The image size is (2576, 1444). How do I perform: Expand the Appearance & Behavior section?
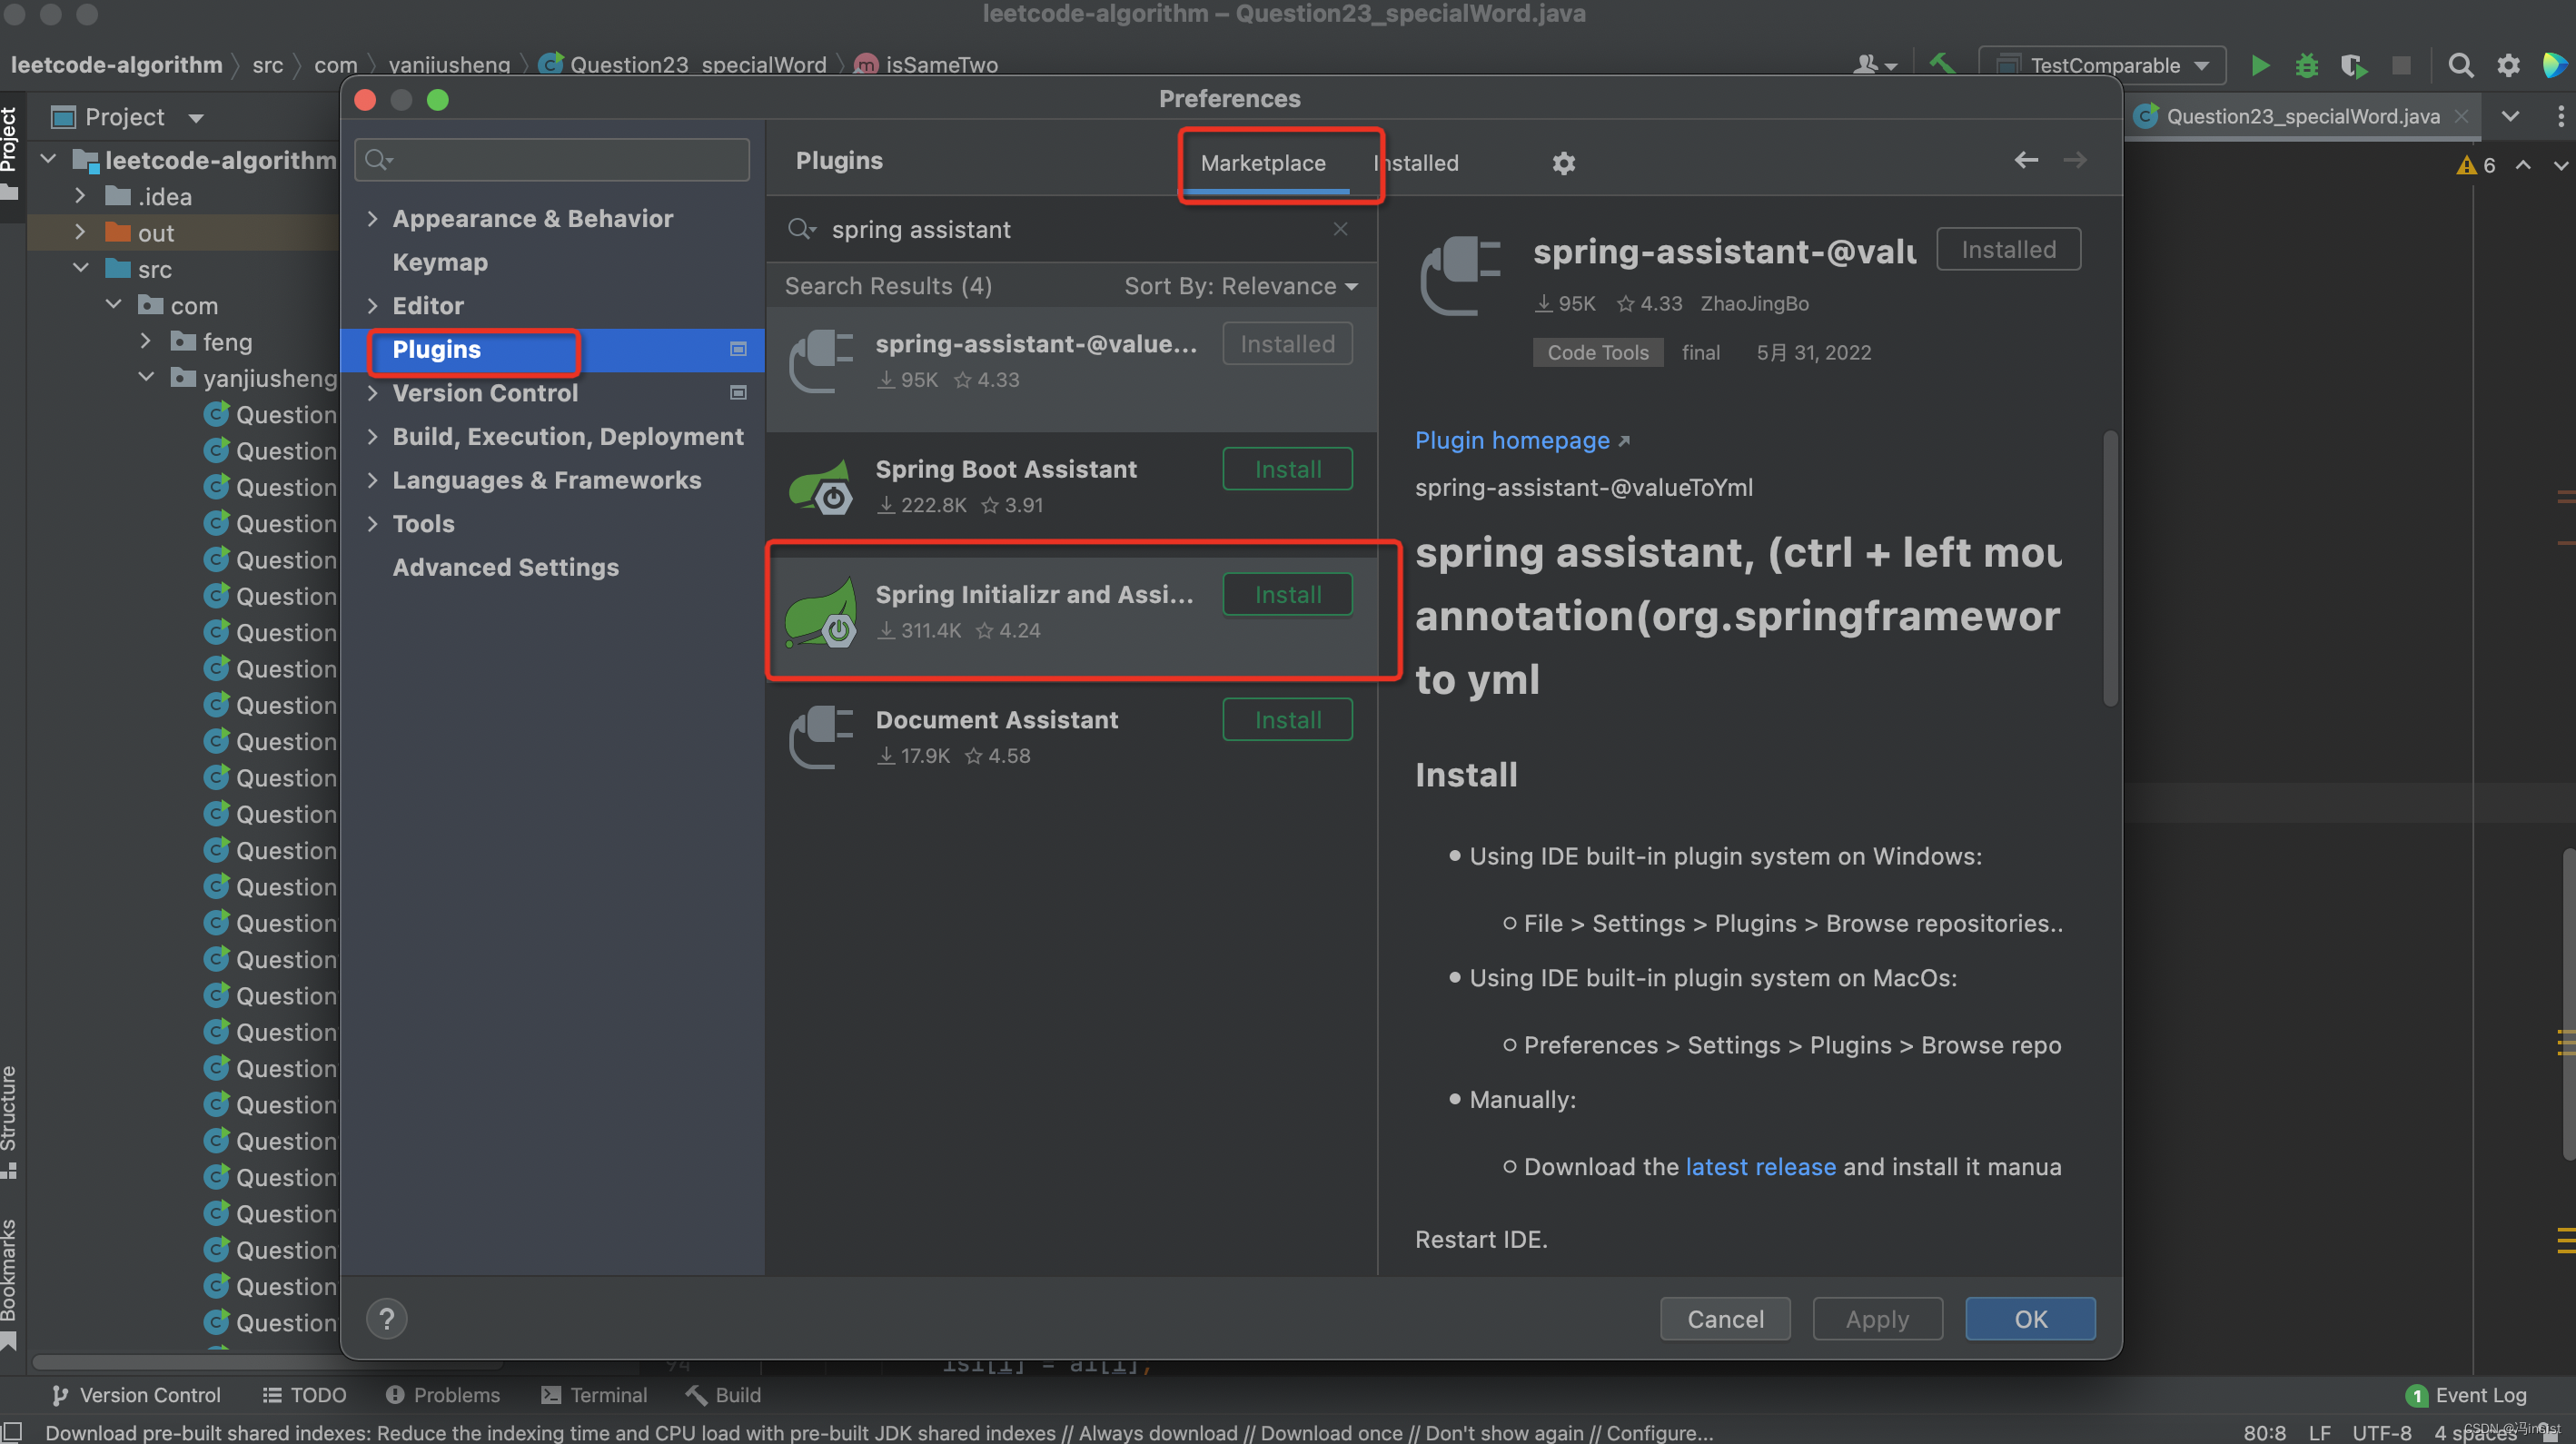tap(372, 219)
